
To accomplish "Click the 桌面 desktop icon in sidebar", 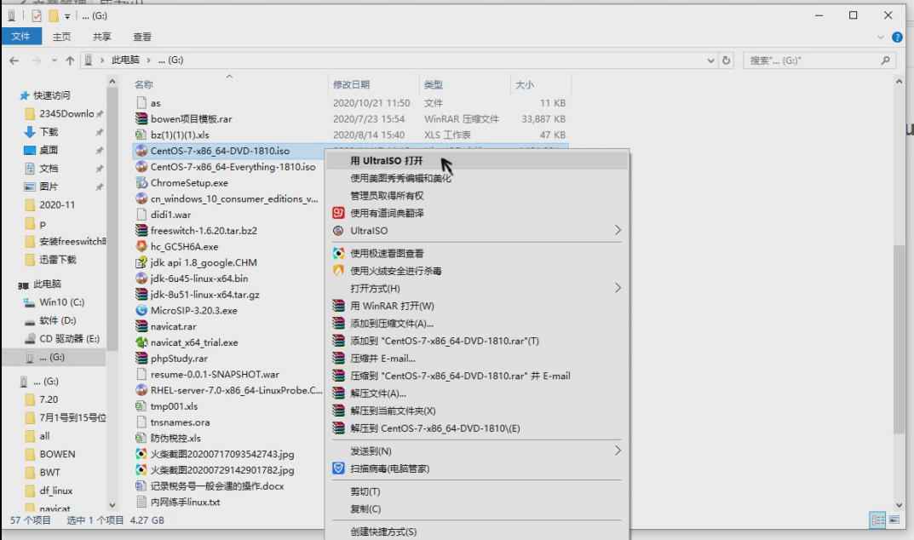I will (30, 150).
